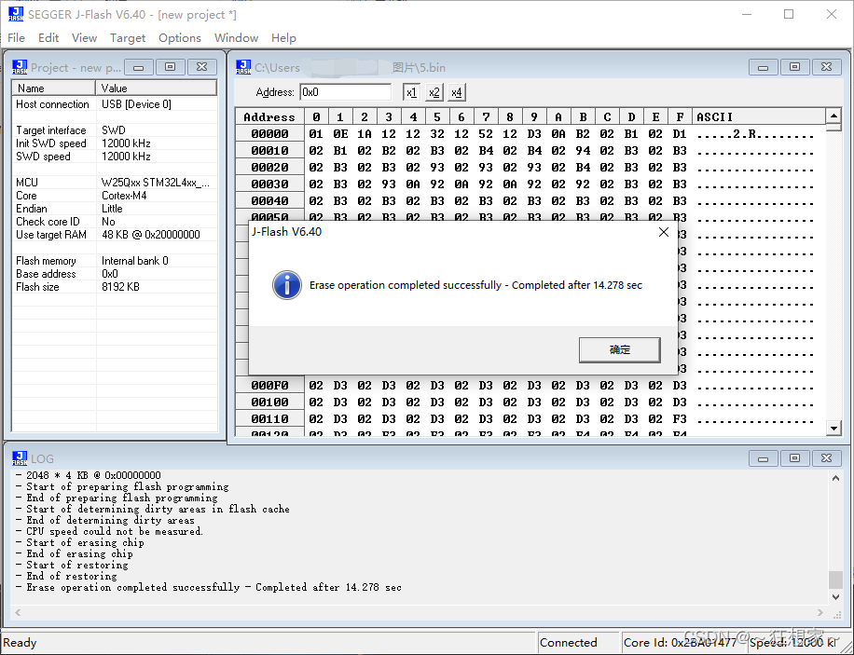Click the Value column header
The image size is (854, 655).
click(157, 88)
